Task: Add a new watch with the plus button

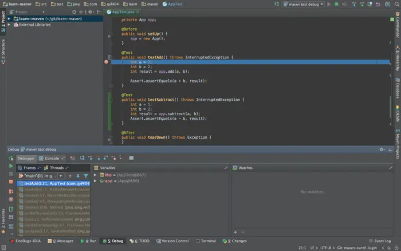Action: (x=235, y=232)
